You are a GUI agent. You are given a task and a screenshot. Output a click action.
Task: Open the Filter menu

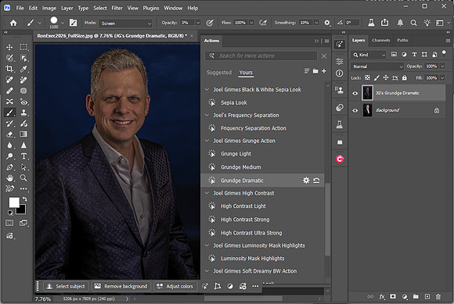[x=117, y=8]
